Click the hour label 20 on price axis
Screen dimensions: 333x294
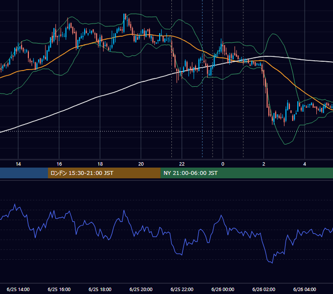point(141,164)
